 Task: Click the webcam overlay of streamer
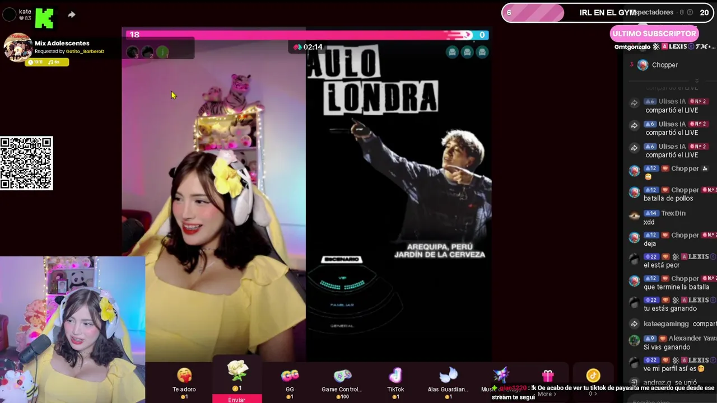point(72,330)
